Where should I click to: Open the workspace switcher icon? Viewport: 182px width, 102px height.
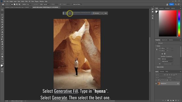(179, 4)
